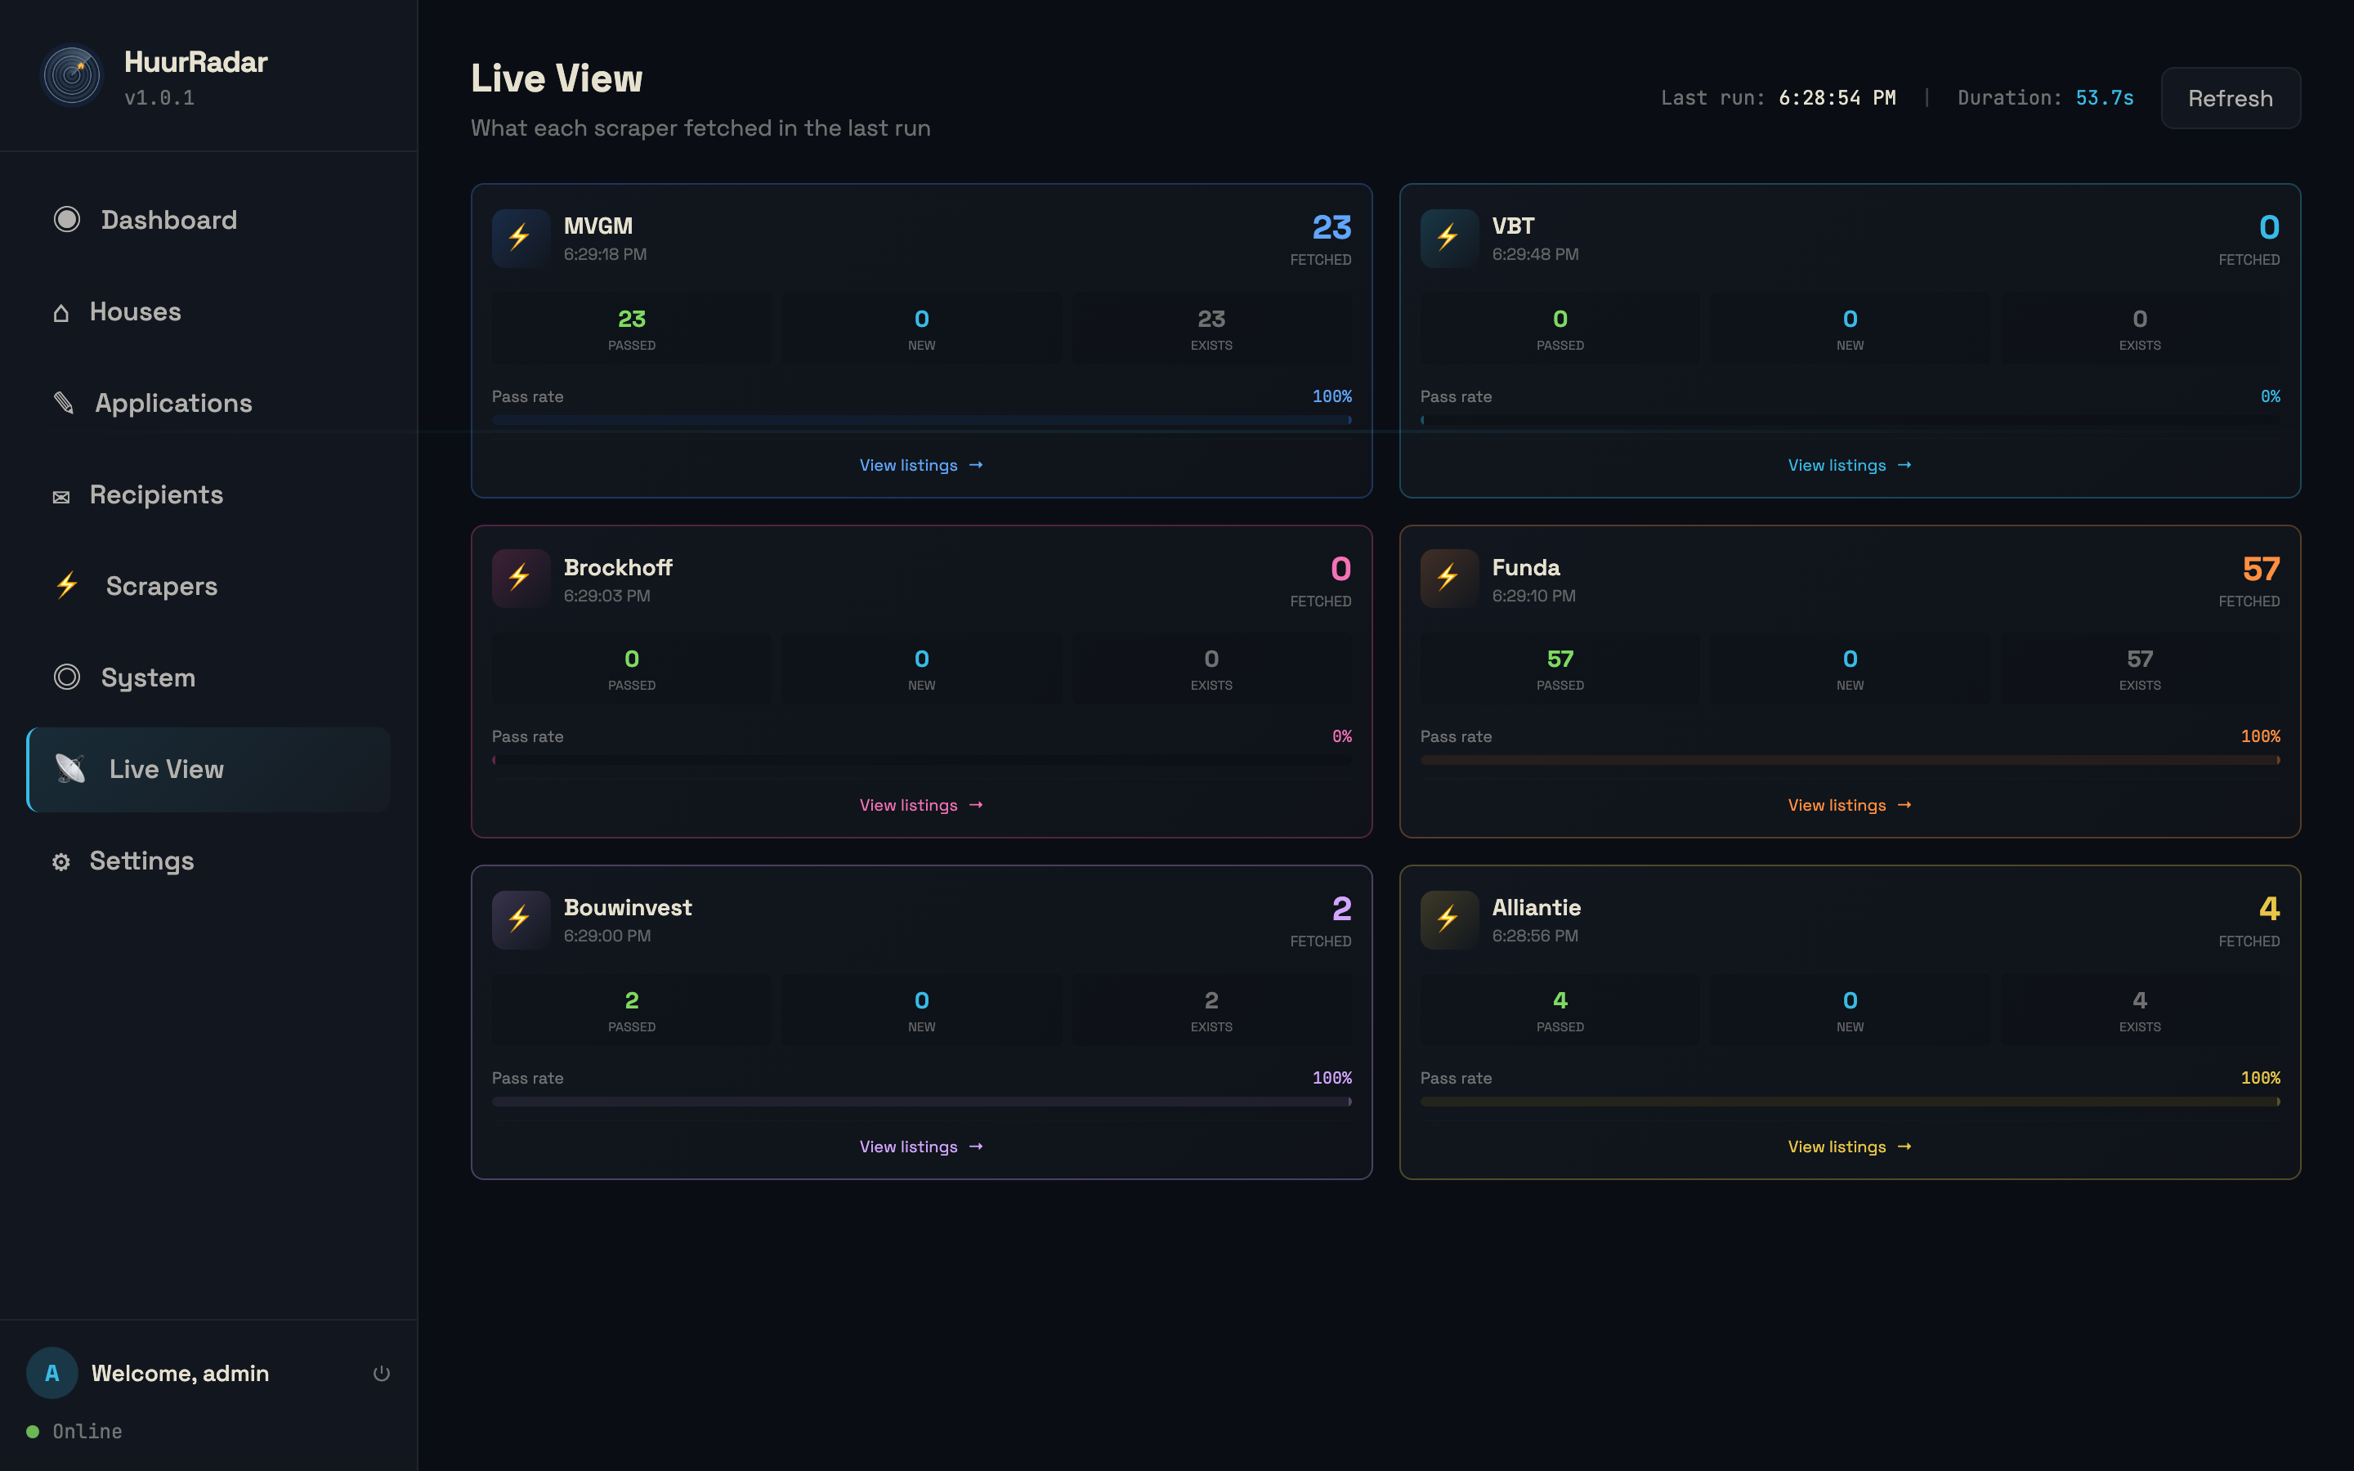View listings for Bouwinvest

point(921,1146)
